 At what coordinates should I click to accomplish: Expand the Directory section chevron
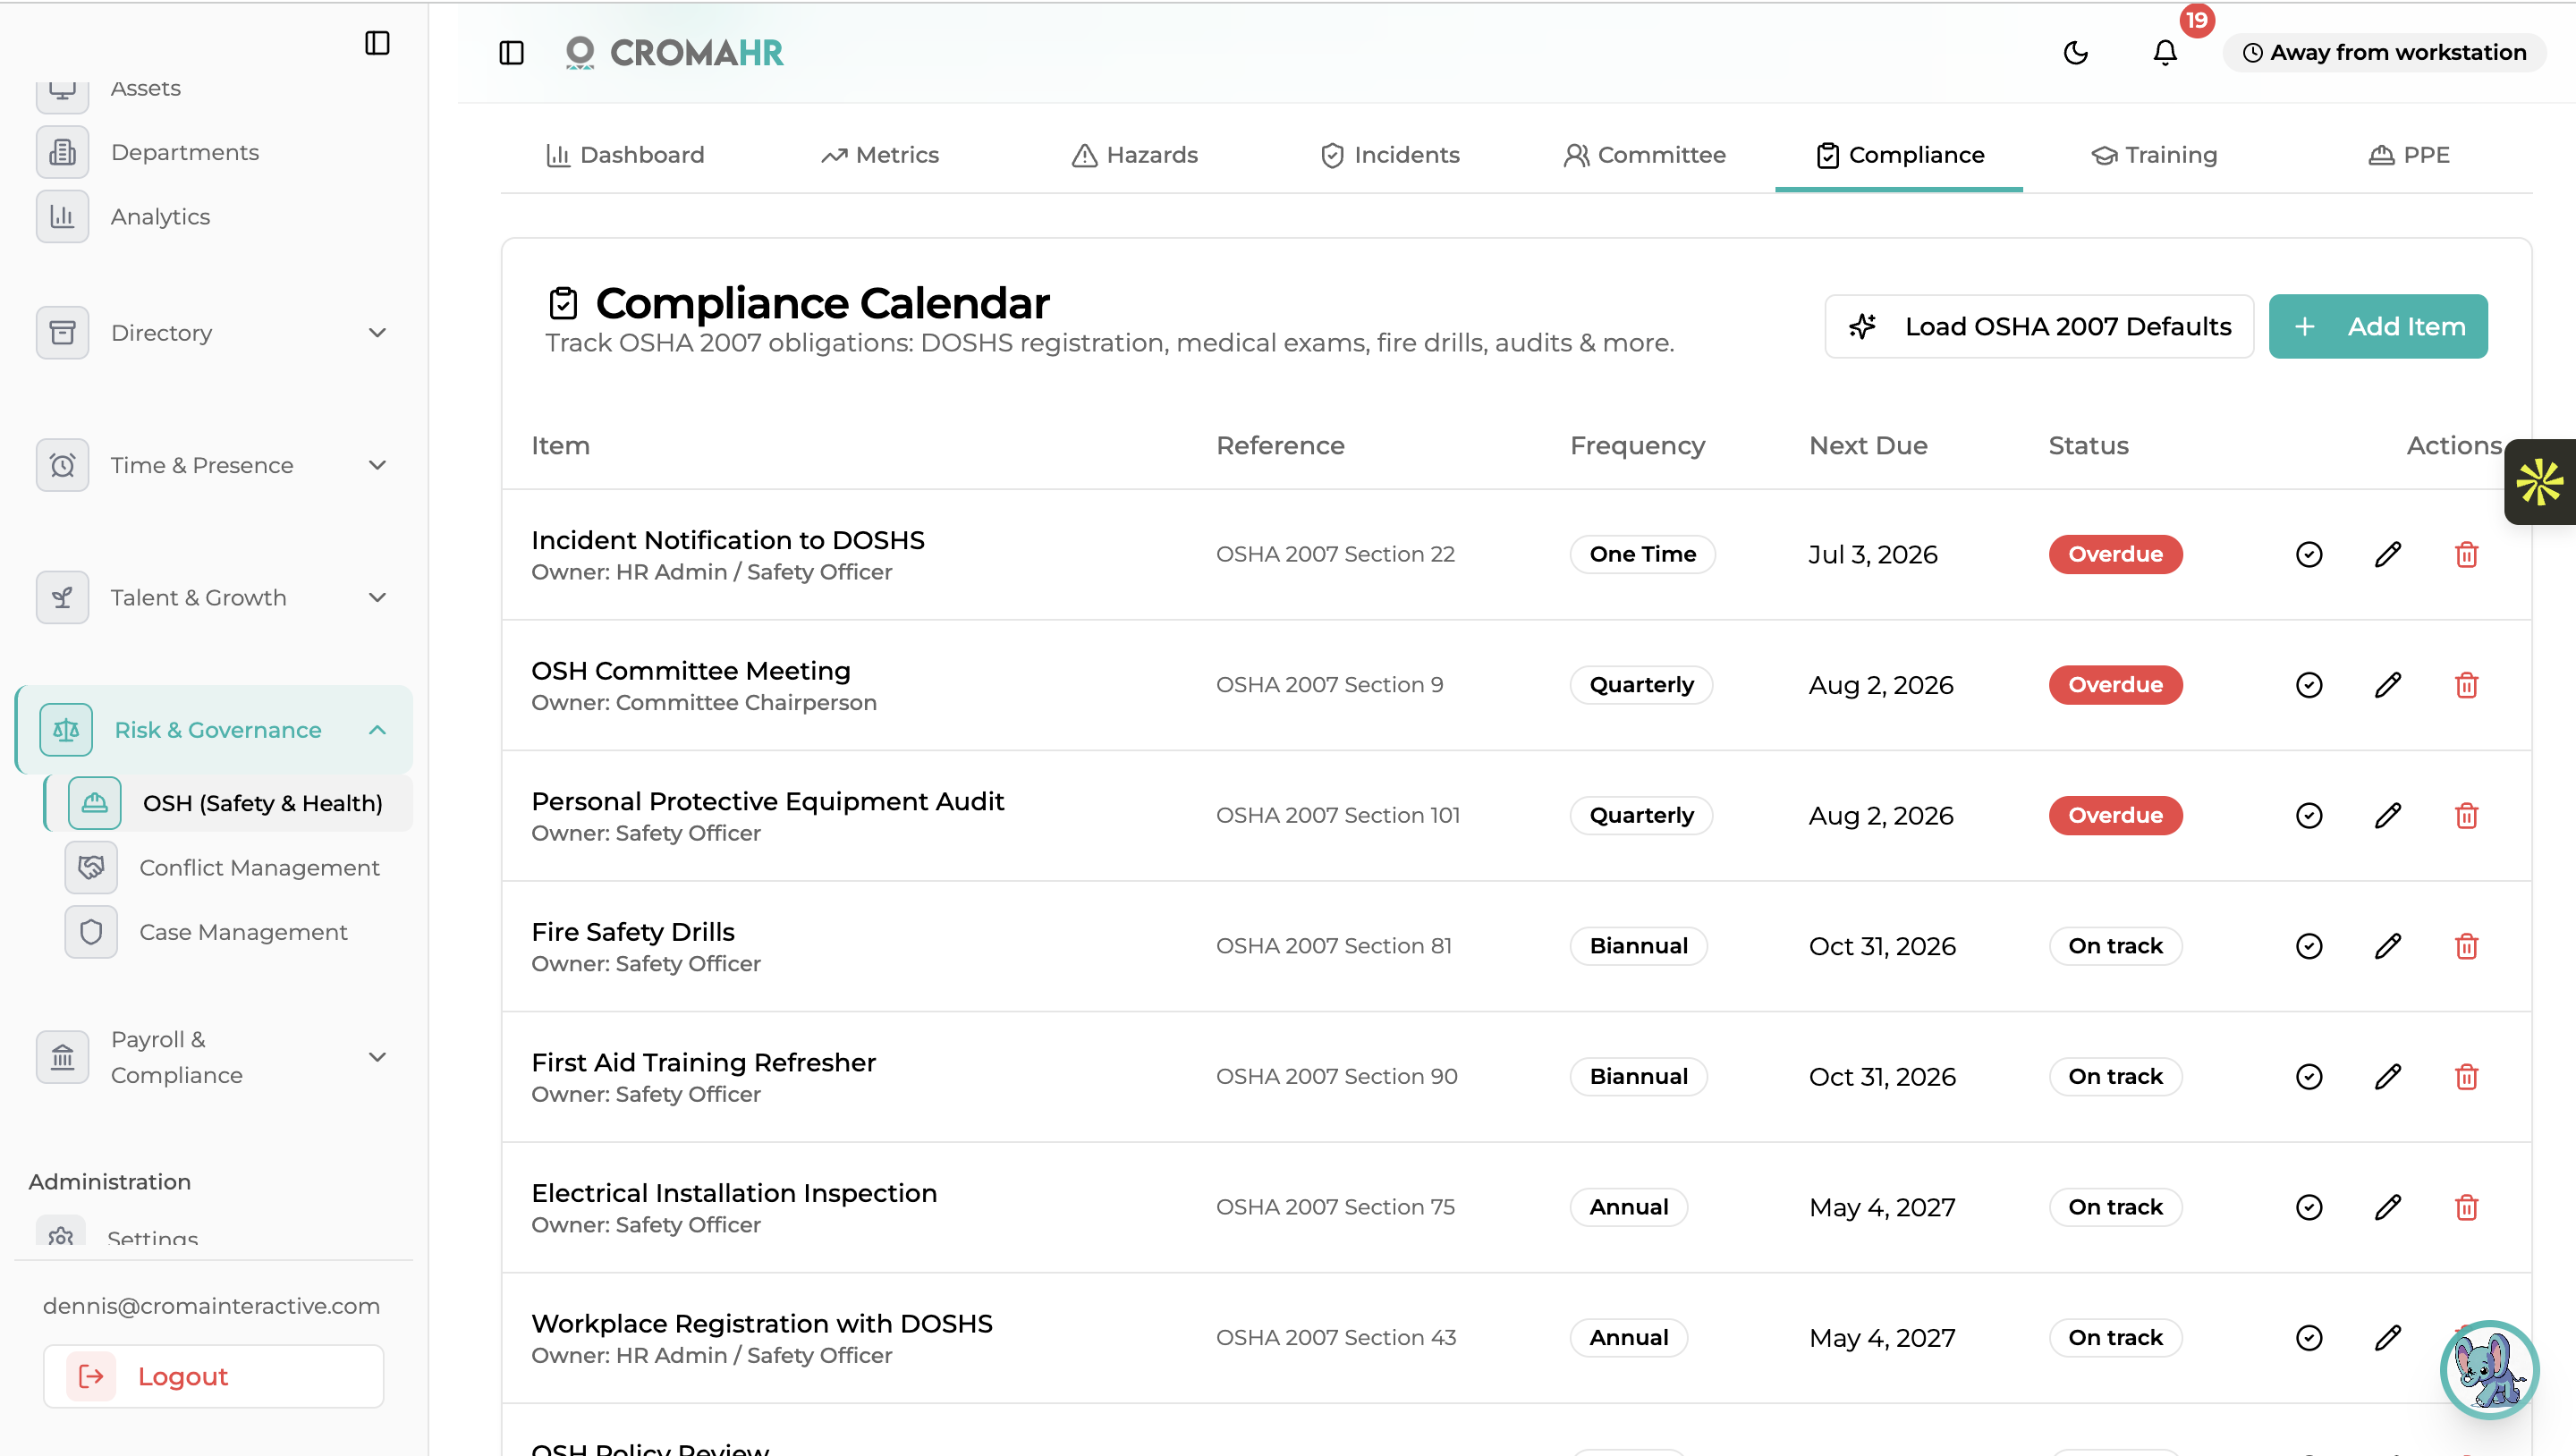(x=377, y=332)
